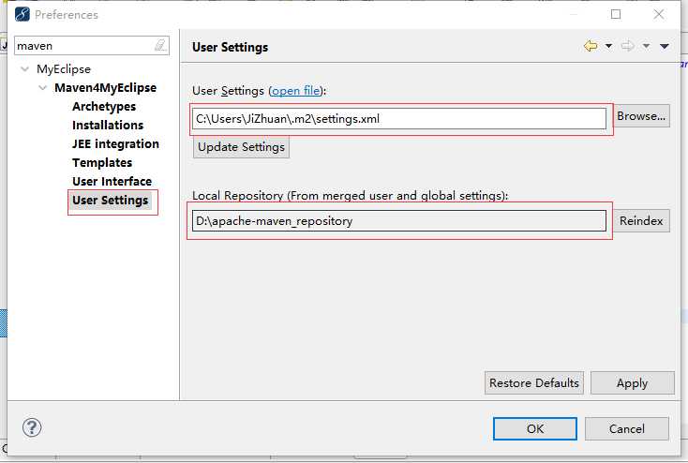
Task: Dismiss dialog with Cancel button
Action: point(626,428)
